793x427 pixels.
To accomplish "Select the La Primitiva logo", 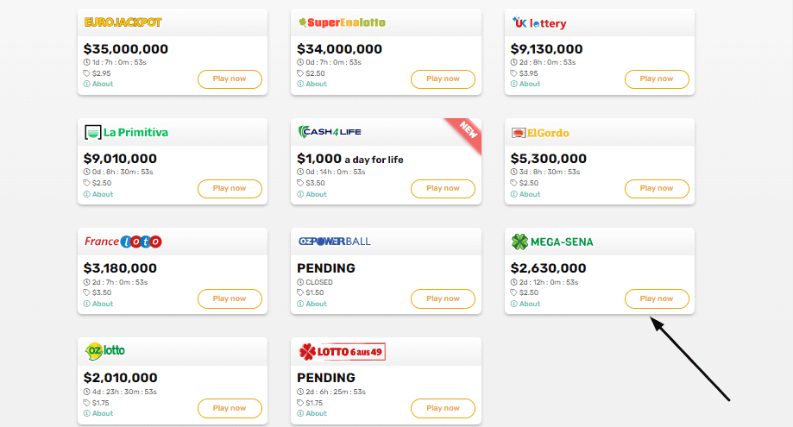I will pos(127,132).
